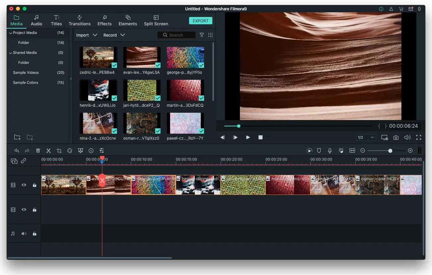Collapse the Shared Media section
The image size is (432, 275).
[x=10, y=53]
